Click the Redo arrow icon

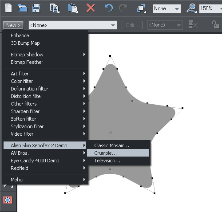[123, 8]
